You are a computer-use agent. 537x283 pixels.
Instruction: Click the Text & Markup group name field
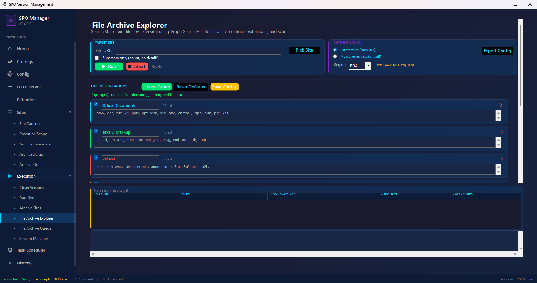[x=130, y=132]
